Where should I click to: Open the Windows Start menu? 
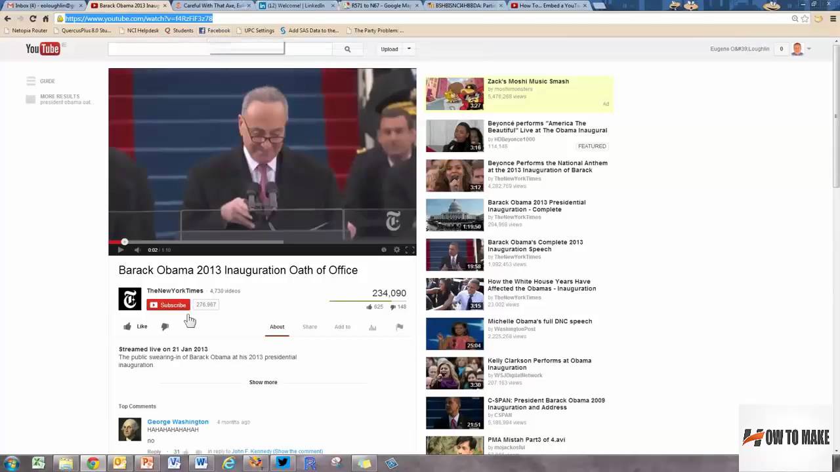click(x=11, y=463)
